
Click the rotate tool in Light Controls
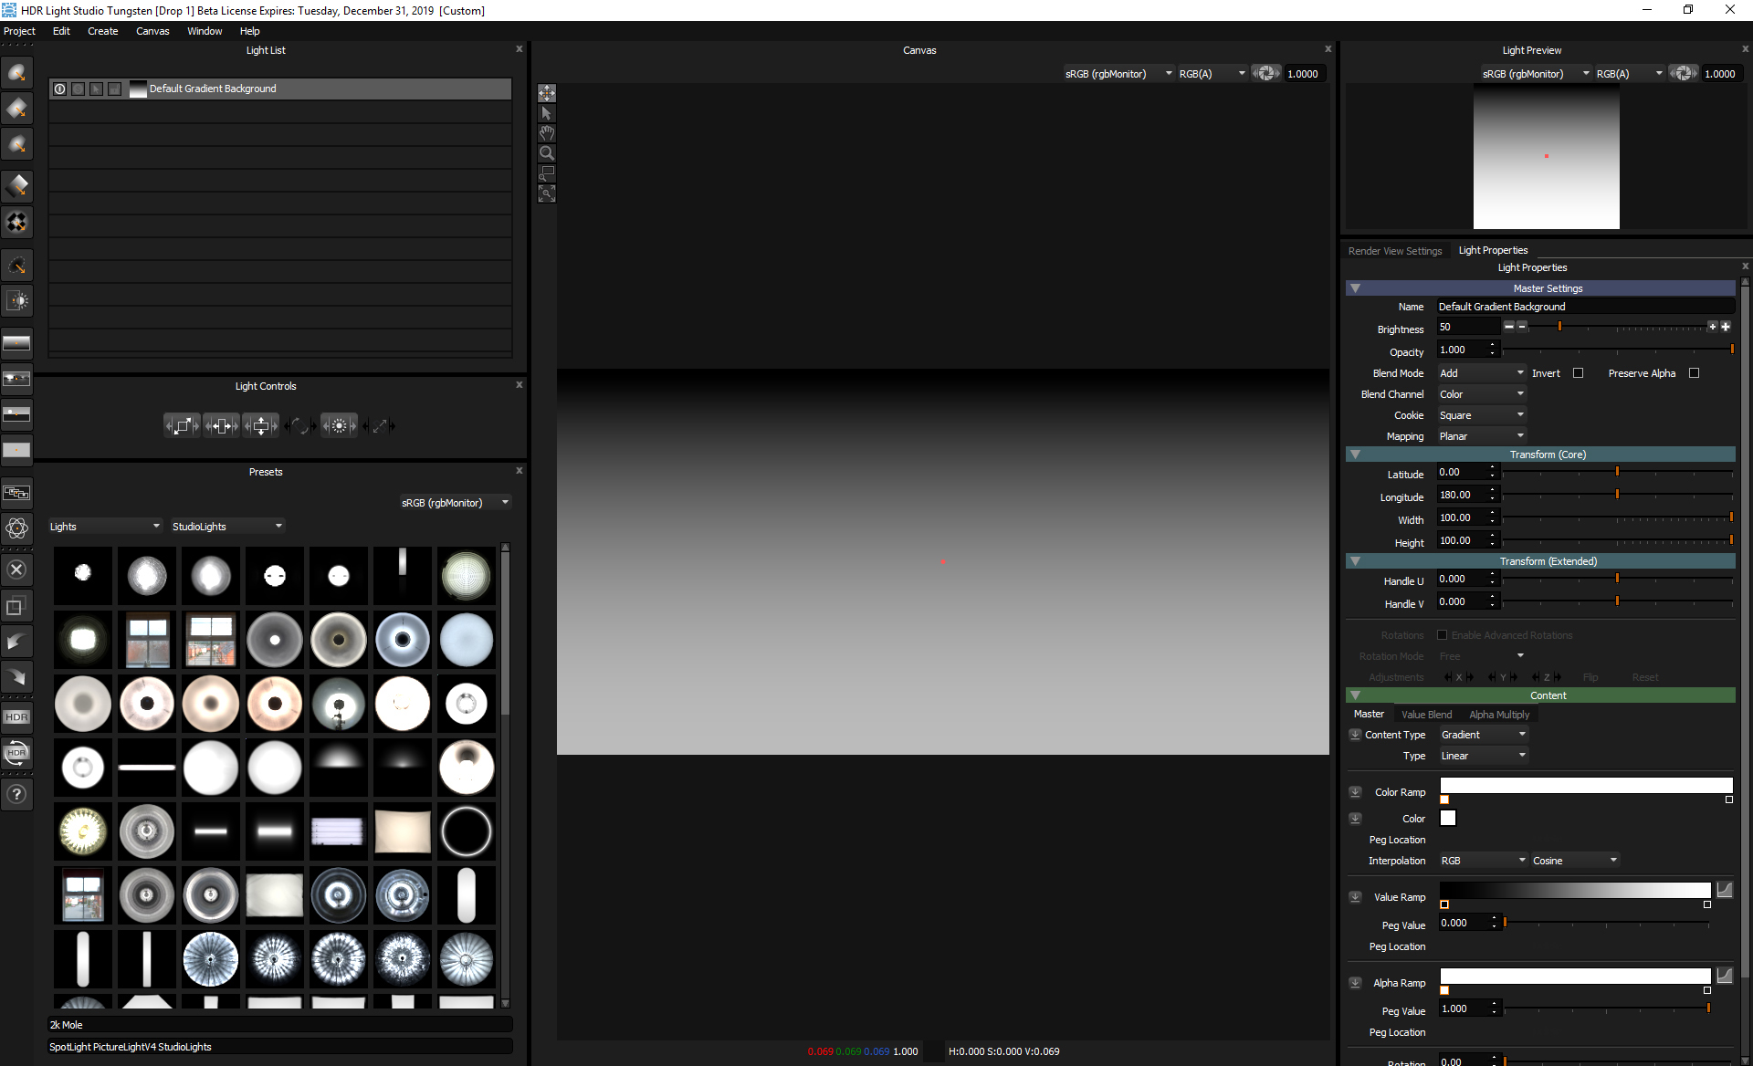pyautogui.click(x=299, y=424)
